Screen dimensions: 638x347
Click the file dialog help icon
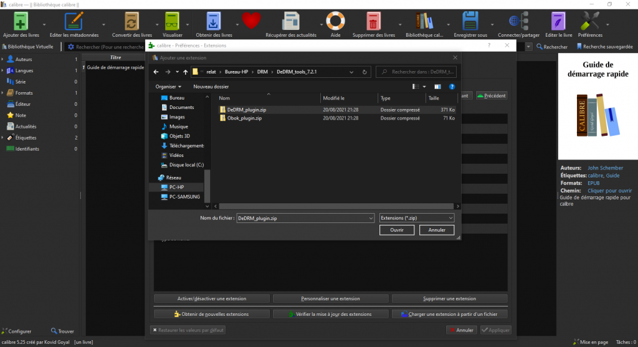452,87
